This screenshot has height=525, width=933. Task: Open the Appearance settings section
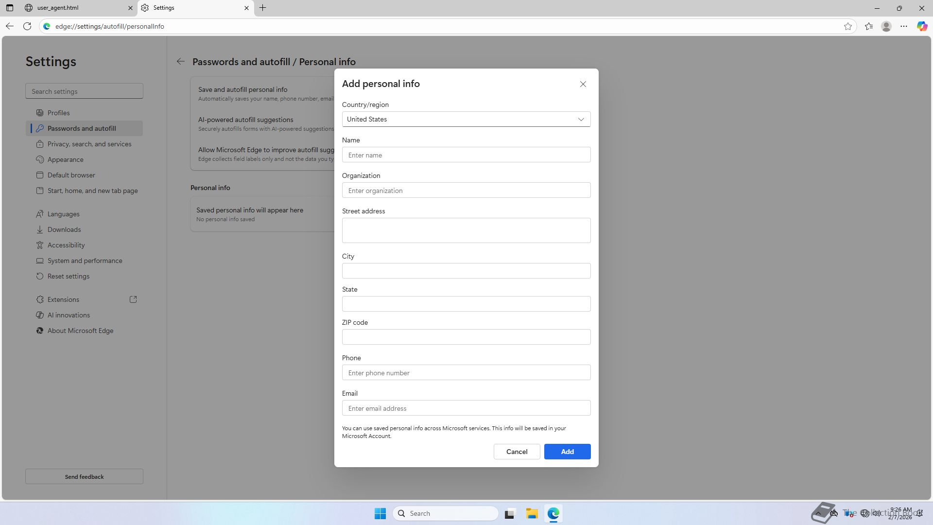tap(65, 159)
